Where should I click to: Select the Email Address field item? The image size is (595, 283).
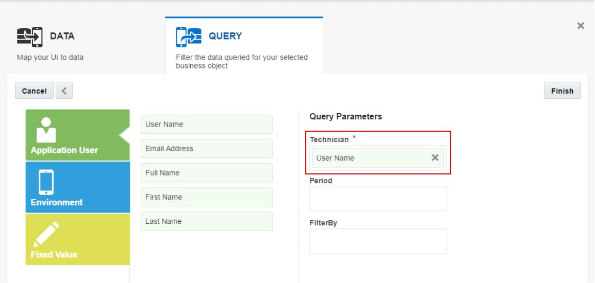(x=206, y=149)
